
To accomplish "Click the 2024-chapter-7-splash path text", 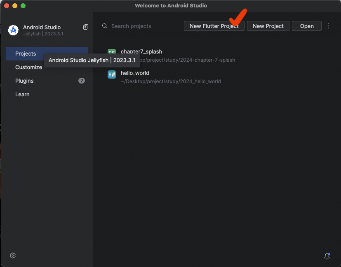I will pos(188,60).
